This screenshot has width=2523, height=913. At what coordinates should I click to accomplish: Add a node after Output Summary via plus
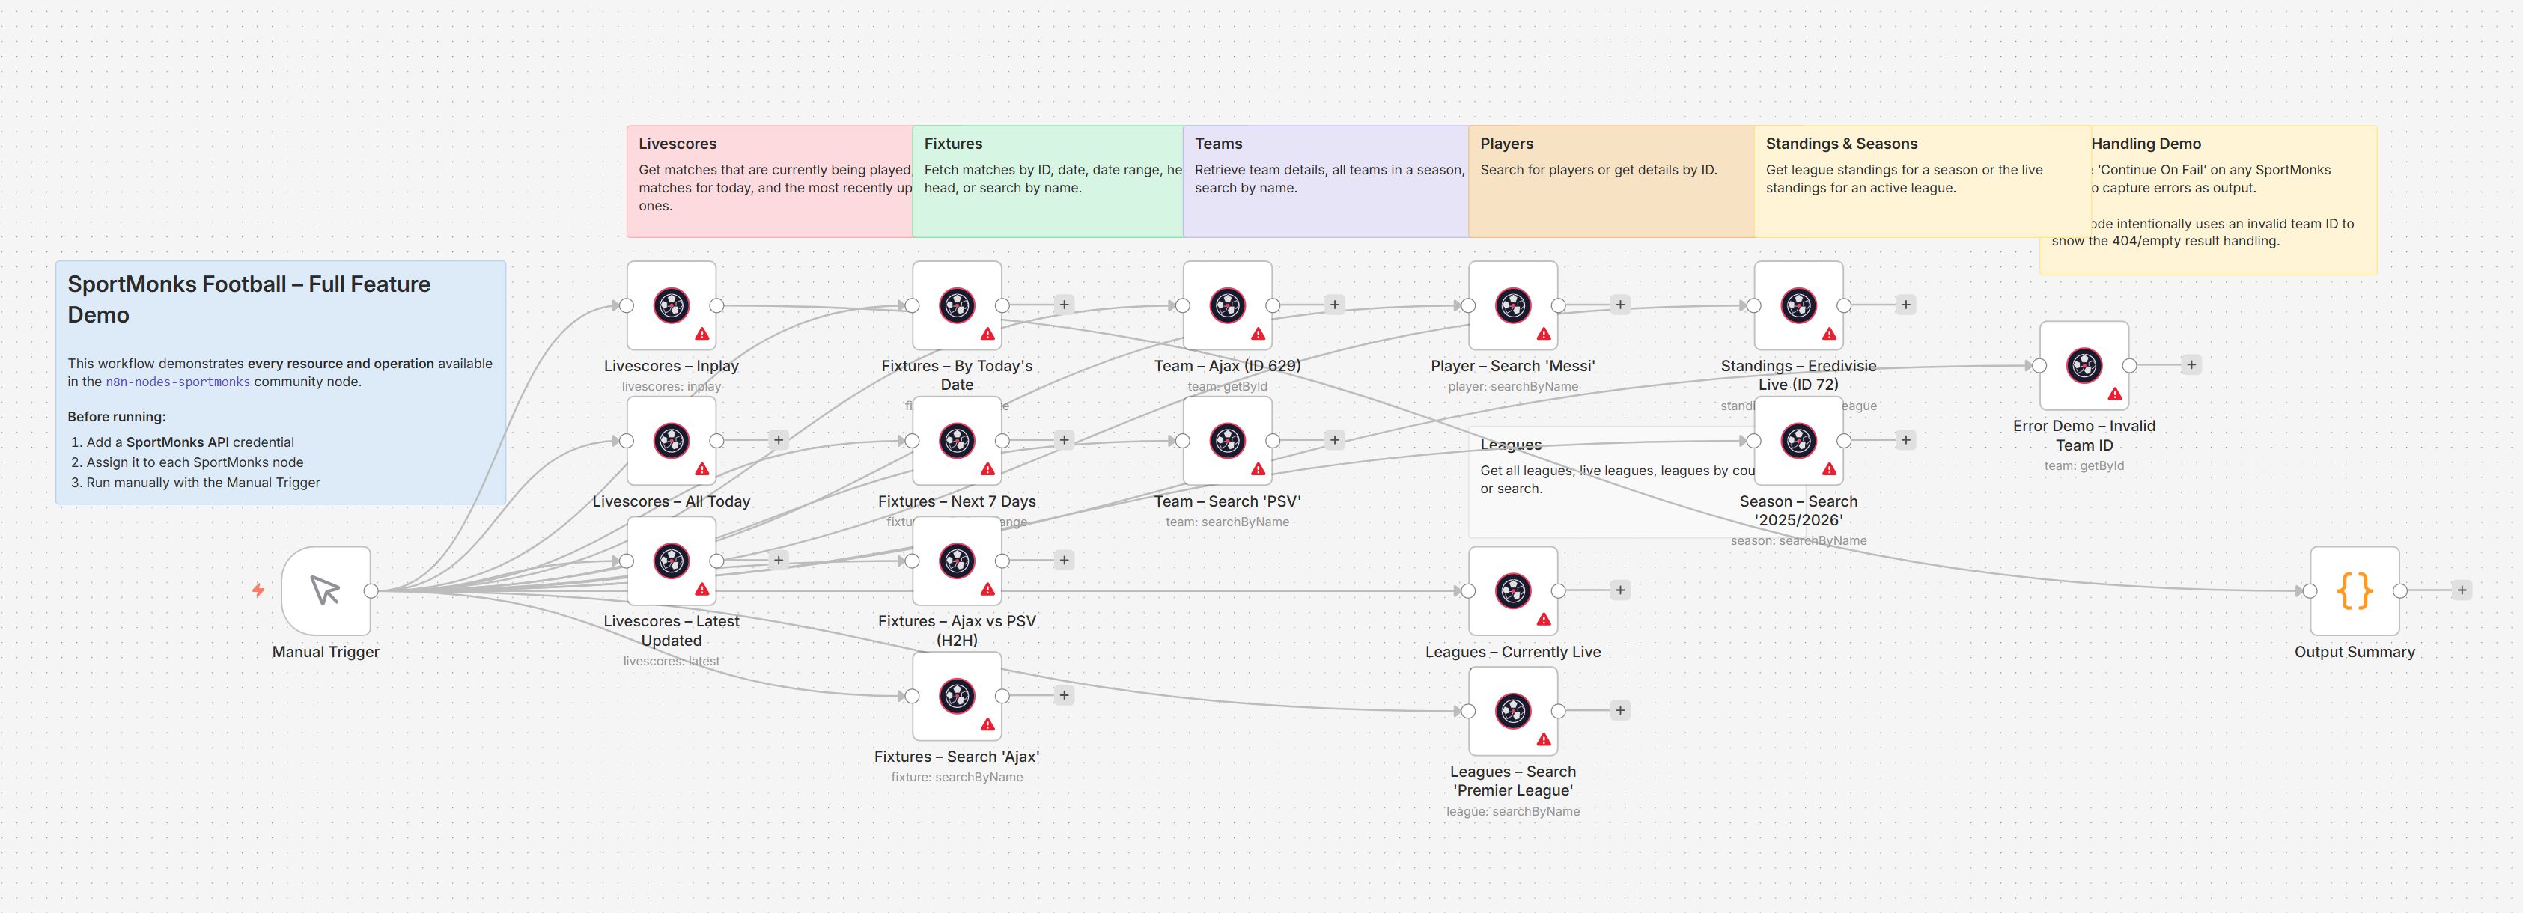[x=2462, y=590]
